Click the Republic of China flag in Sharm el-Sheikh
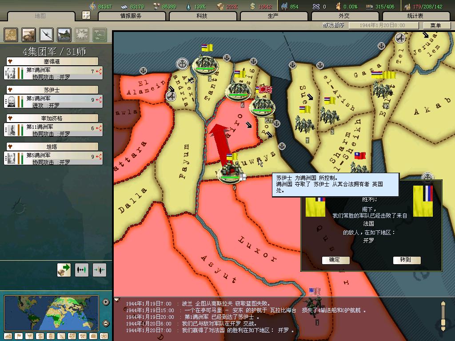 360,156
